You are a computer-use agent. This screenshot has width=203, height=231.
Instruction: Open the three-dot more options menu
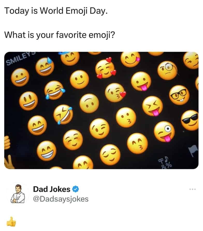click(193, 189)
